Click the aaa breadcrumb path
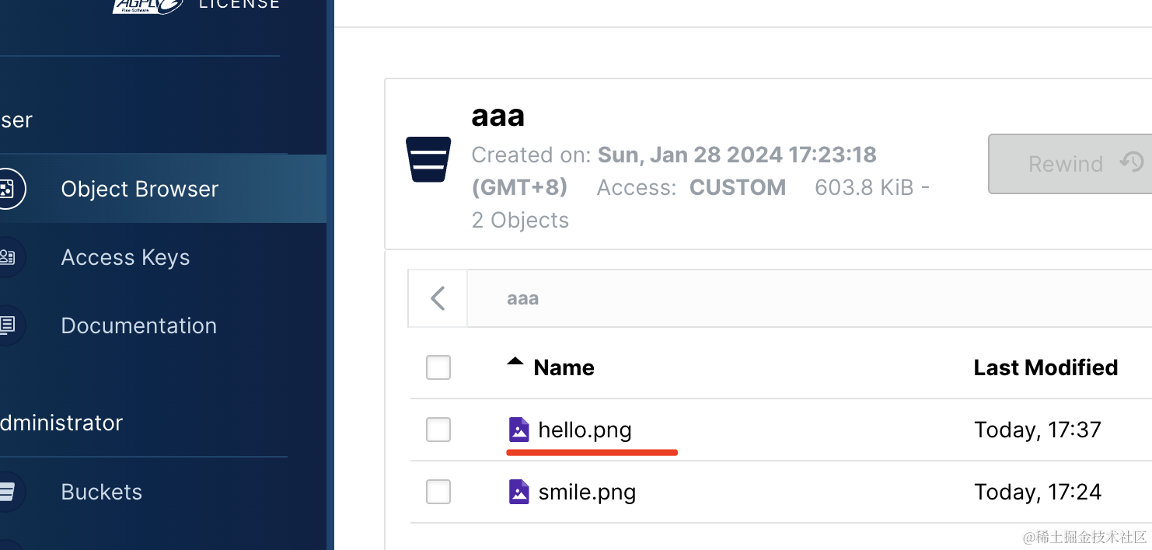This screenshot has height=550, width=1152. click(522, 298)
